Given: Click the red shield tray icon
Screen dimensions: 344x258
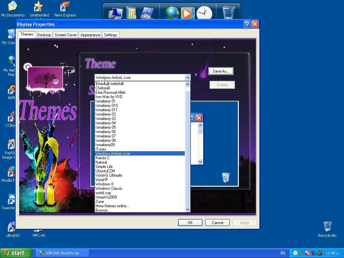Looking at the screenshot, I should [307, 253].
